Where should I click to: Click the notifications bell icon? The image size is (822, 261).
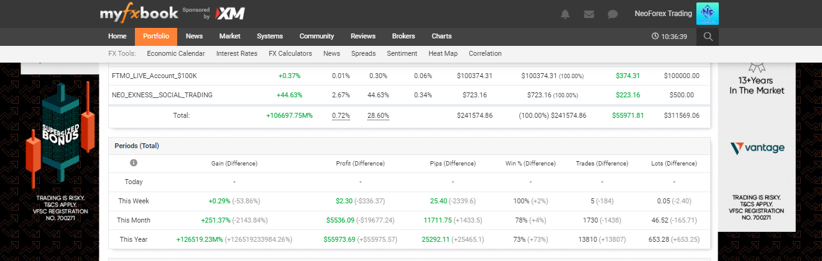pos(565,14)
